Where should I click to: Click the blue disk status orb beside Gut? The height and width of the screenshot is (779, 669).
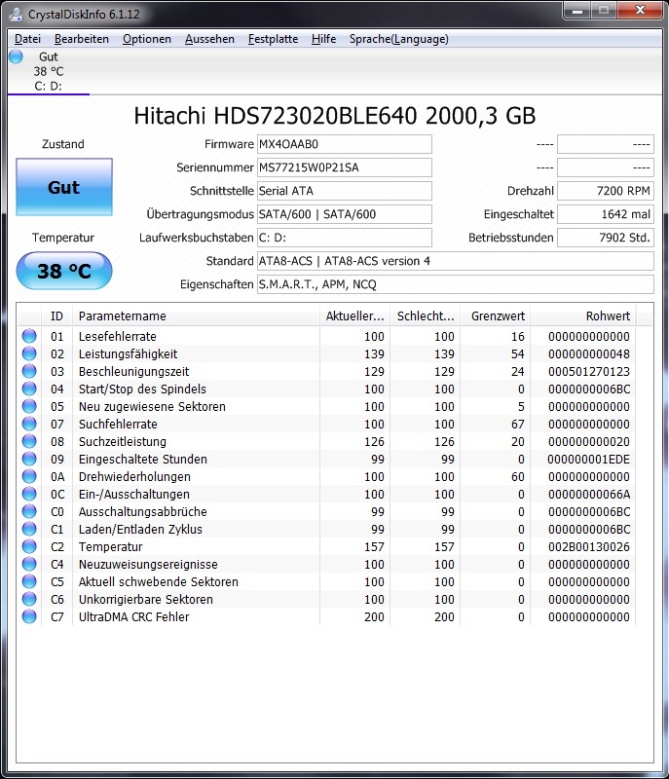click(x=16, y=56)
